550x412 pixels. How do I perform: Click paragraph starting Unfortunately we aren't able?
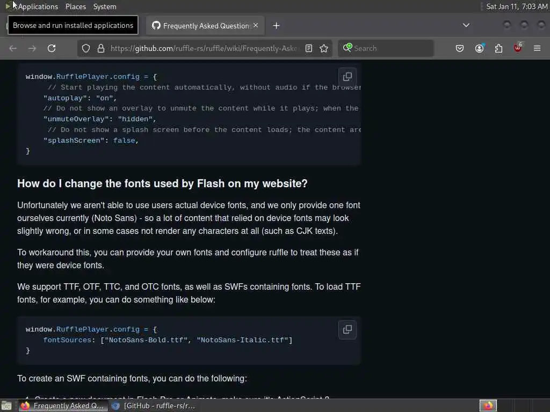click(x=189, y=218)
